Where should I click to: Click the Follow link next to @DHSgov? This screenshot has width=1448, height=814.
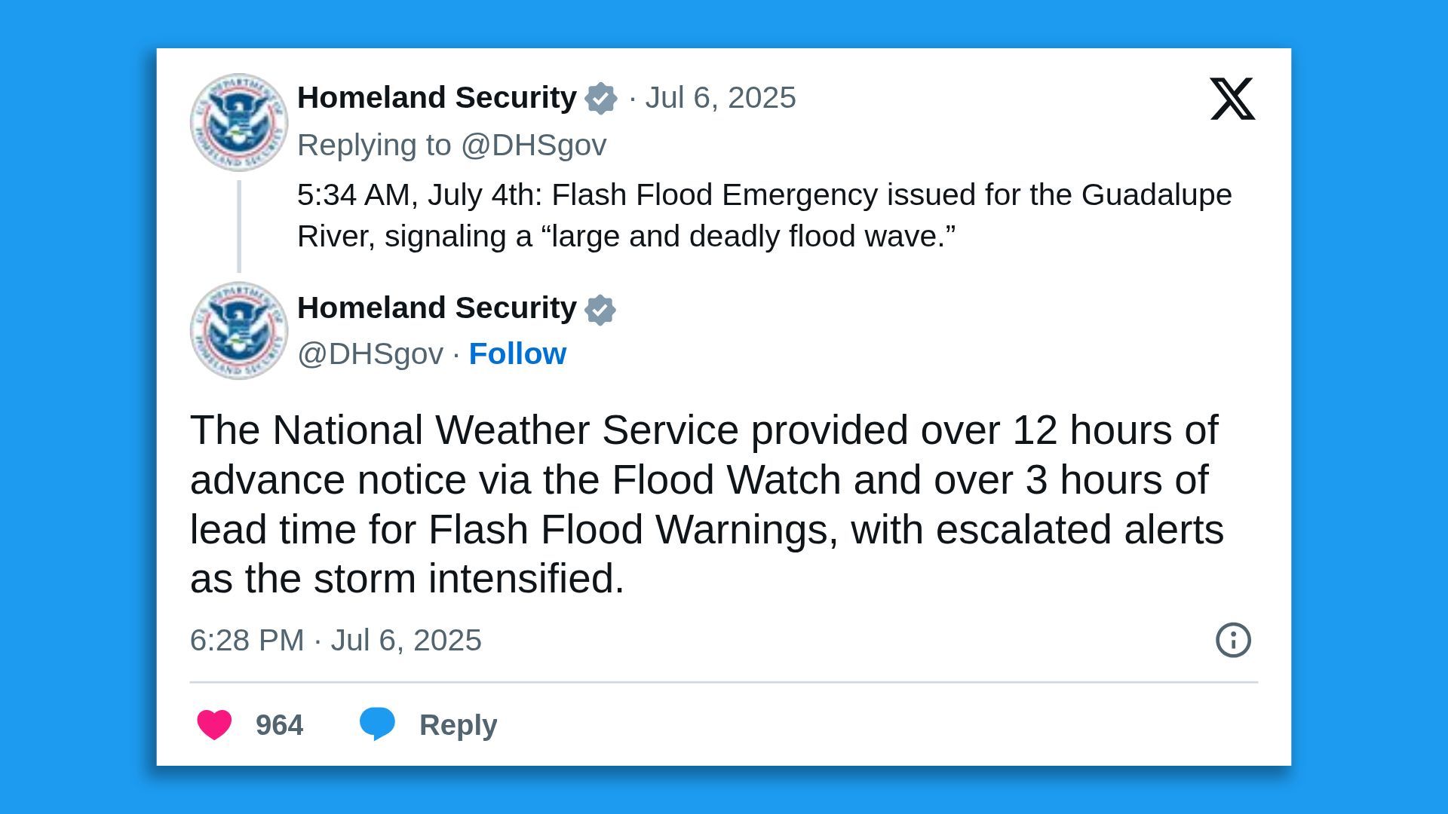pyautogui.click(x=517, y=353)
